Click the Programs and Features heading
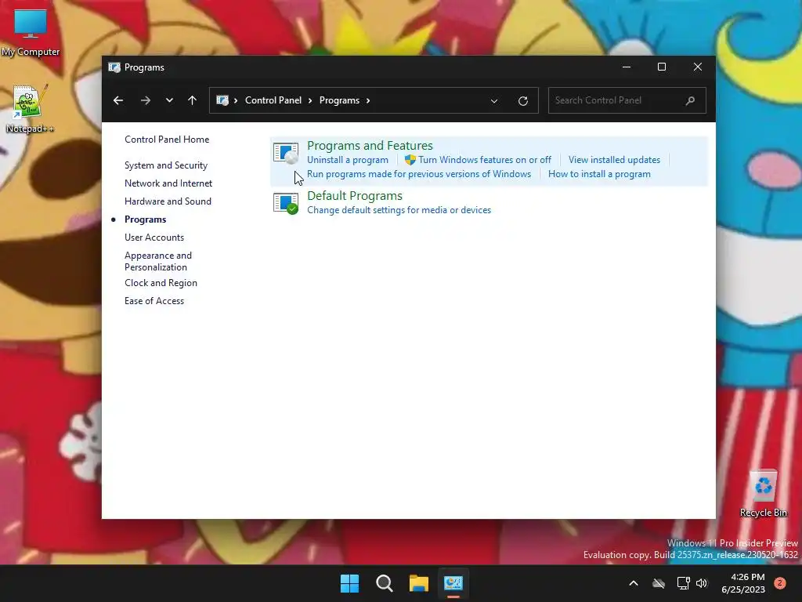Viewport: 802px width, 602px height. 370,145
